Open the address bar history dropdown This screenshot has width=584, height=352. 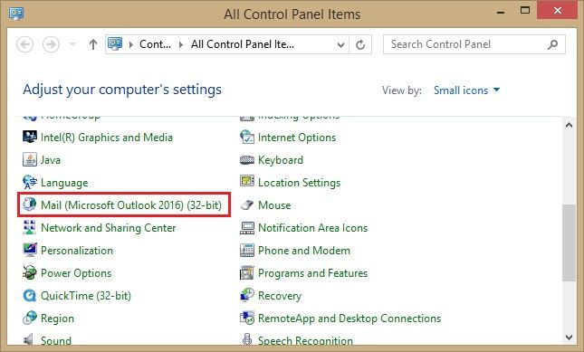click(x=340, y=44)
